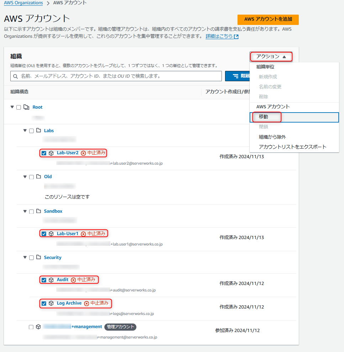
Task: Open the Sandbox OU link
Action: click(x=53, y=211)
